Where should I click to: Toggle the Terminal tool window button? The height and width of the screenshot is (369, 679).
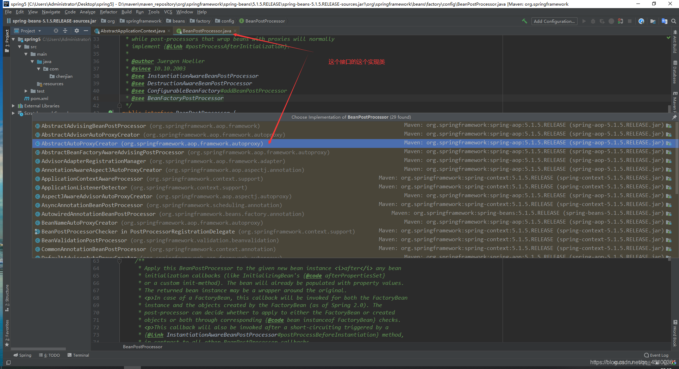78,355
